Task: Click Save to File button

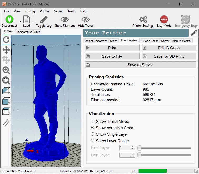Action: point(112,56)
